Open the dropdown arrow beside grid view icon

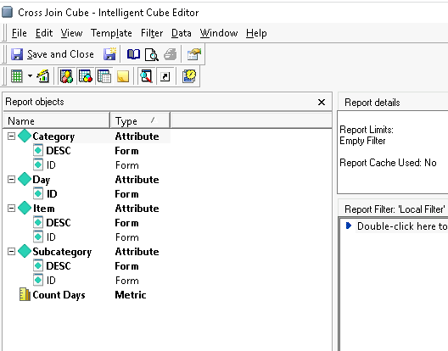point(30,76)
